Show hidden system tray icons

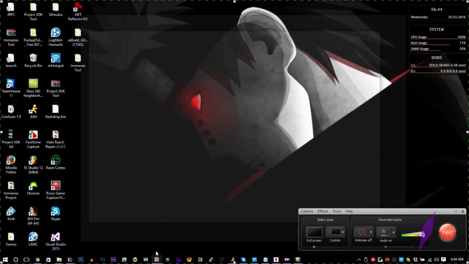pyautogui.click(x=359, y=260)
